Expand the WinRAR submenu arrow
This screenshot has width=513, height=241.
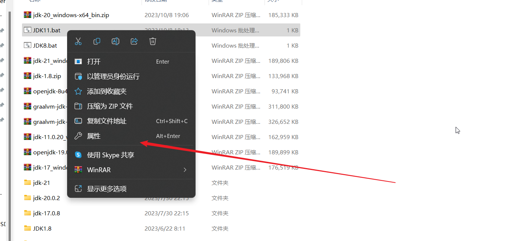(185, 170)
